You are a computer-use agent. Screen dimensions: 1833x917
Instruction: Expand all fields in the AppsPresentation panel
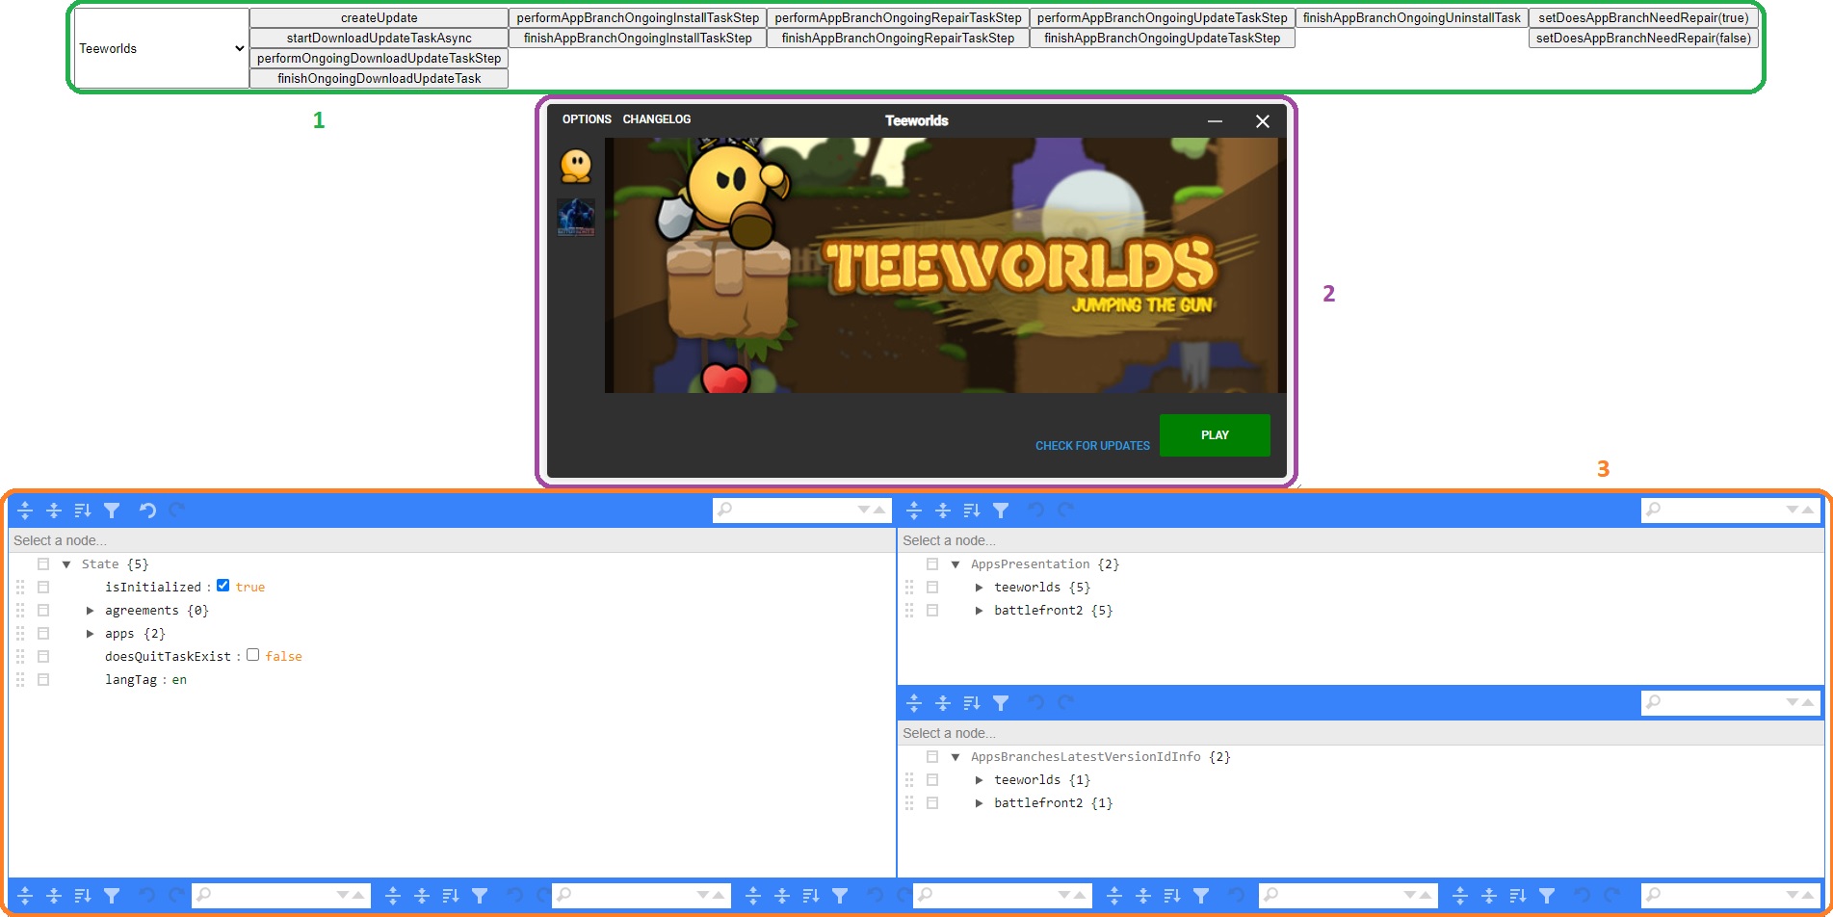[914, 511]
